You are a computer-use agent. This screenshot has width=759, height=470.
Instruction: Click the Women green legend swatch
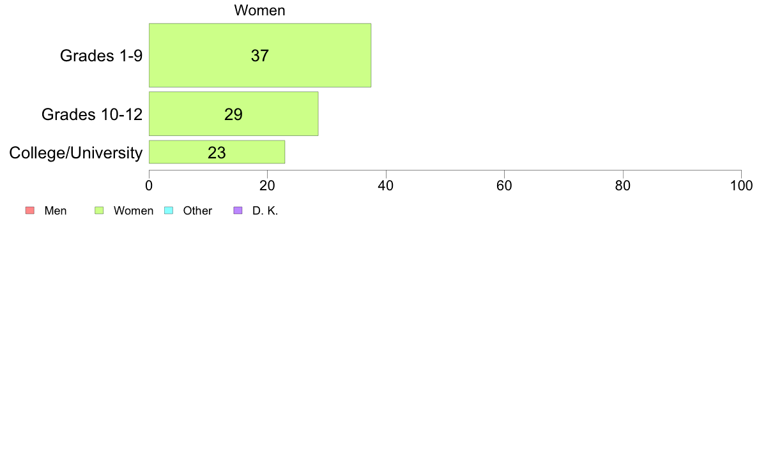pos(99,211)
